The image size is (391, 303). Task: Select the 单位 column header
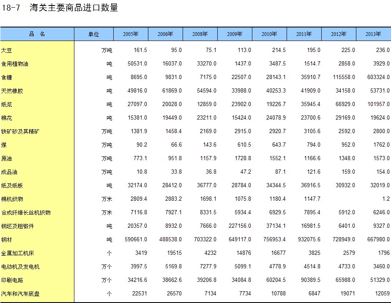[x=94, y=34]
